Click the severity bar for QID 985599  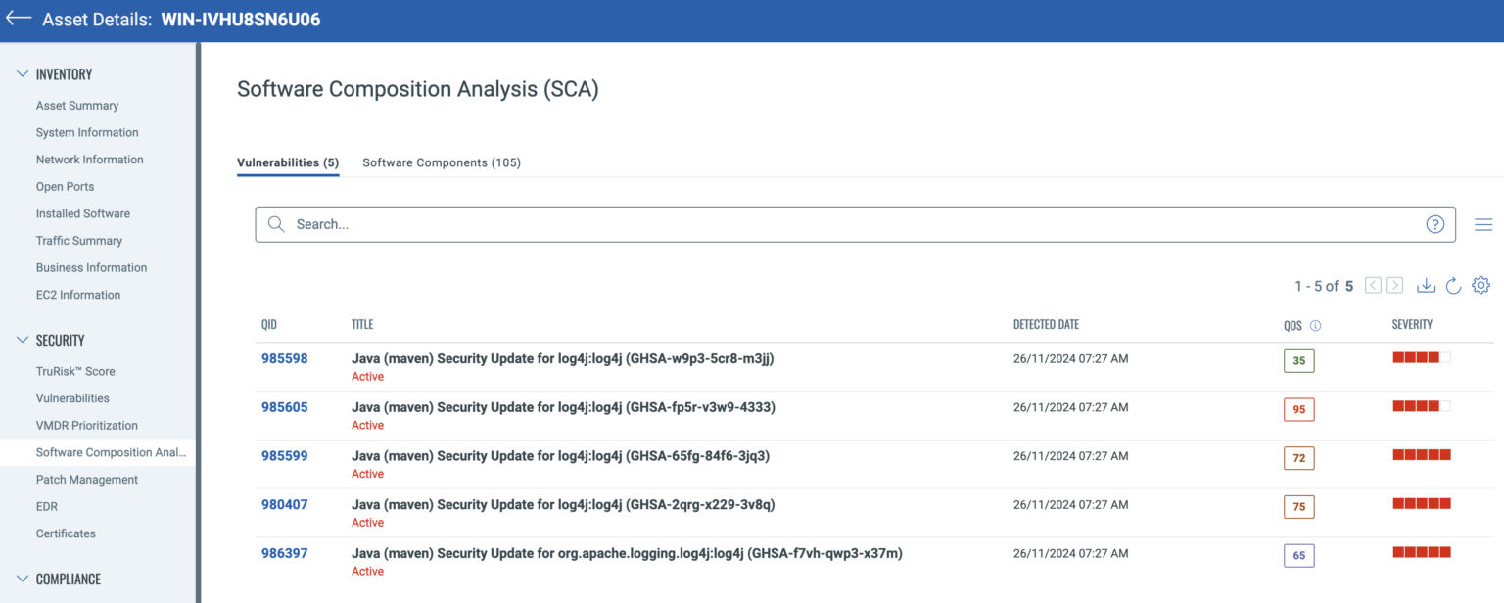click(x=1421, y=454)
